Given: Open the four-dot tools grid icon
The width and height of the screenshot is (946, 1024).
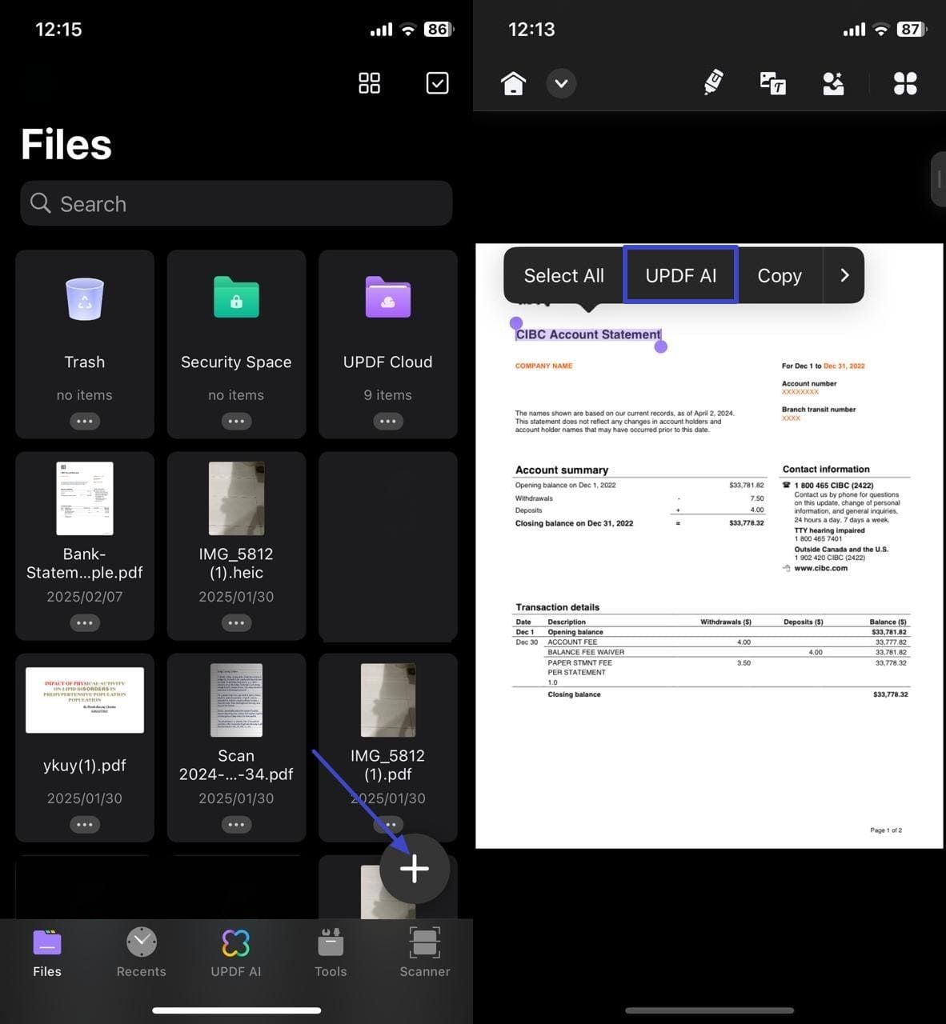Looking at the screenshot, I should click(904, 82).
